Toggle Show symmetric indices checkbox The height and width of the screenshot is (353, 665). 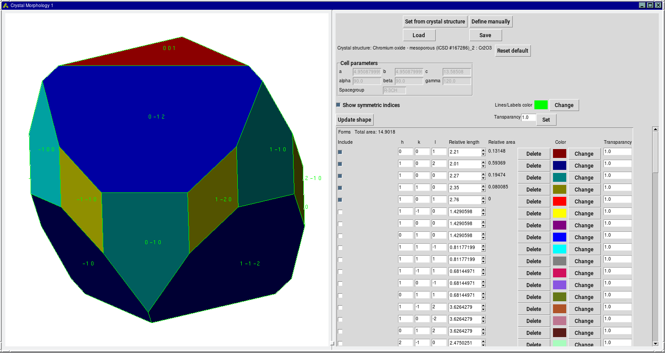[x=339, y=105]
